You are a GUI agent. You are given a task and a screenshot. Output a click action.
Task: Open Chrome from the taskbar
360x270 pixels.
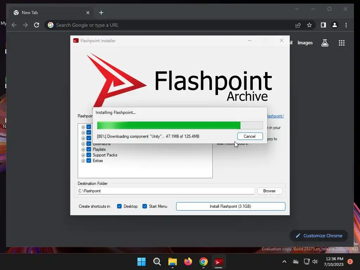click(204, 262)
